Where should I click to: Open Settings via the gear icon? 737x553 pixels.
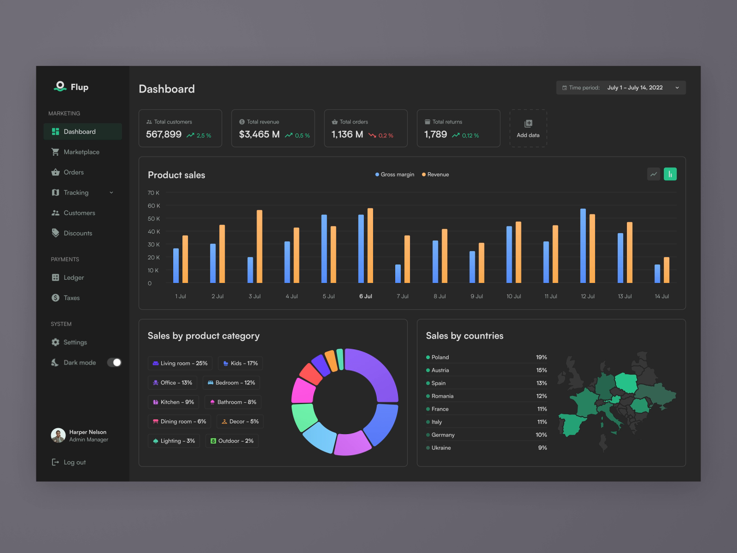click(55, 342)
